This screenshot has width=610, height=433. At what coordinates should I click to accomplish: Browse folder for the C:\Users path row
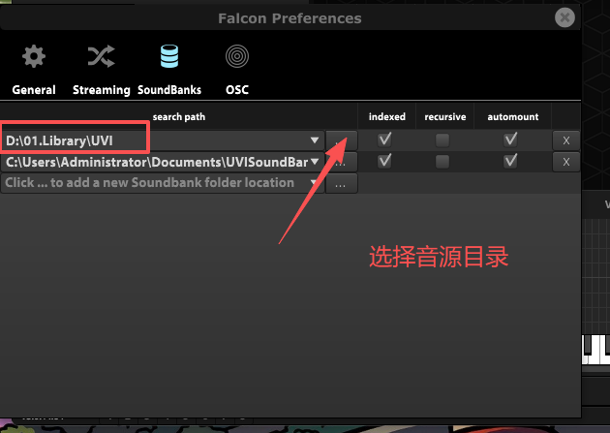341,162
